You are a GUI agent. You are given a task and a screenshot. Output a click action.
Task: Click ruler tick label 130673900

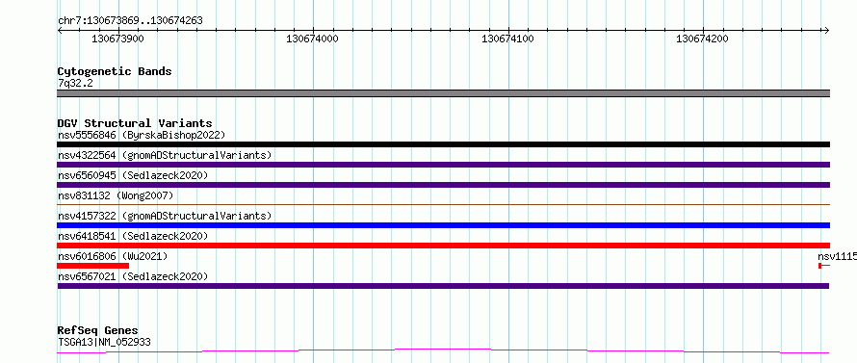[x=118, y=39]
